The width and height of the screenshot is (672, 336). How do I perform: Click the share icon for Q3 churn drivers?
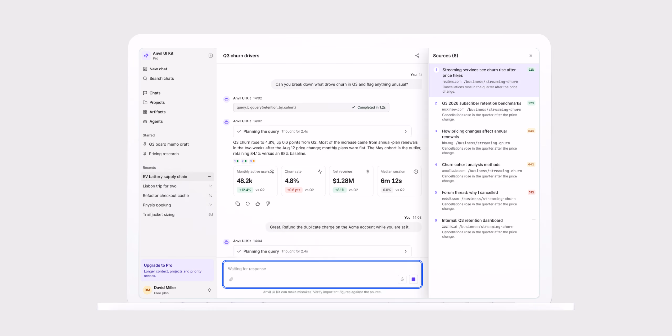[417, 56]
